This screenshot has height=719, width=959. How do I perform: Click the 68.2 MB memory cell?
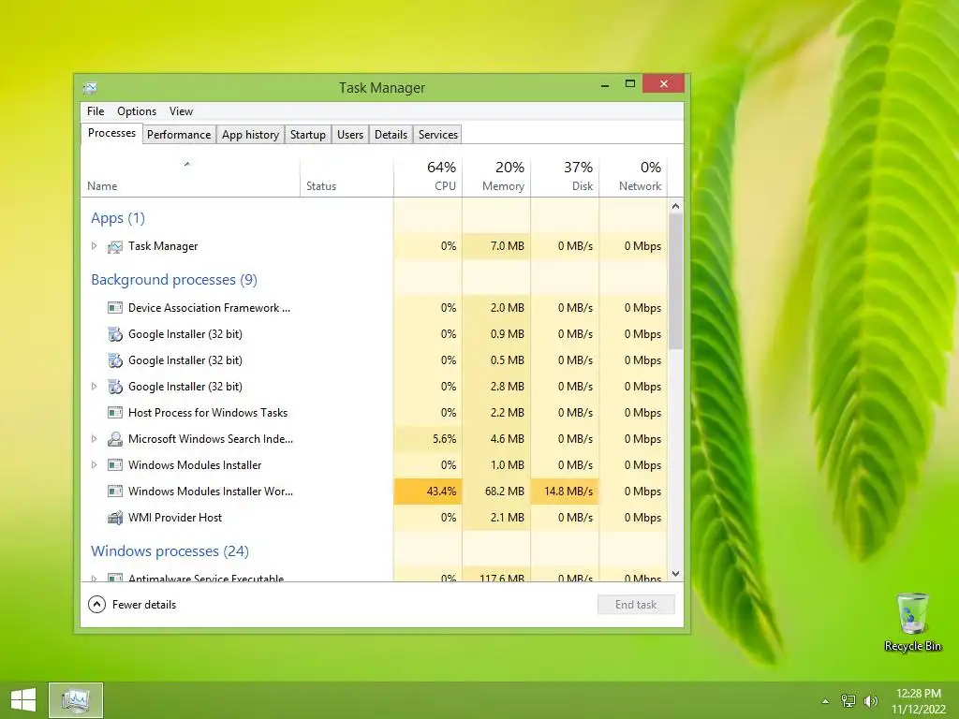point(496,491)
